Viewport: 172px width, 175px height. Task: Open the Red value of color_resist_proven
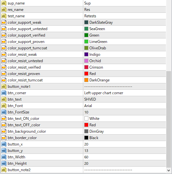pyautogui.click(x=93, y=74)
